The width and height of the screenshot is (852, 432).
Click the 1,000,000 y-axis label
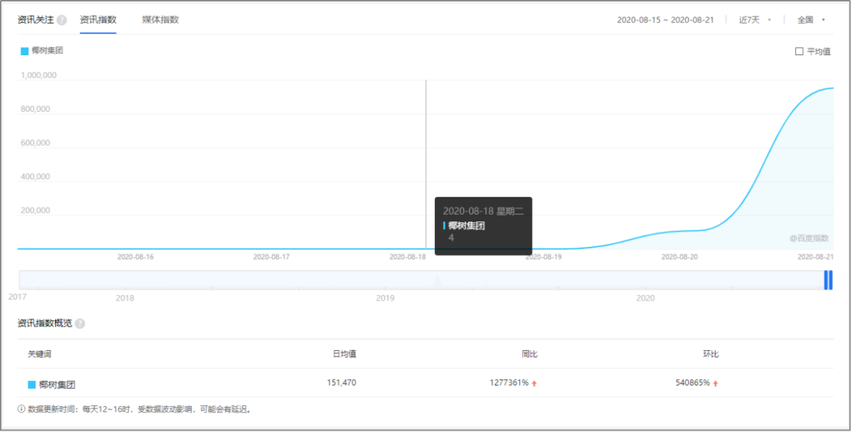pyautogui.click(x=39, y=76)
